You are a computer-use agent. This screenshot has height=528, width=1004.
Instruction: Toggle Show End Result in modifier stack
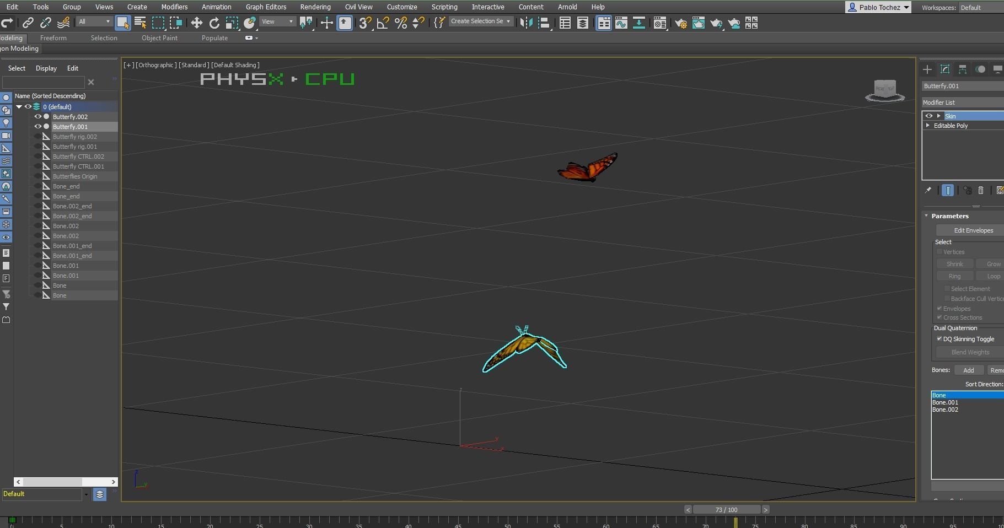click(x=948, y=190)
